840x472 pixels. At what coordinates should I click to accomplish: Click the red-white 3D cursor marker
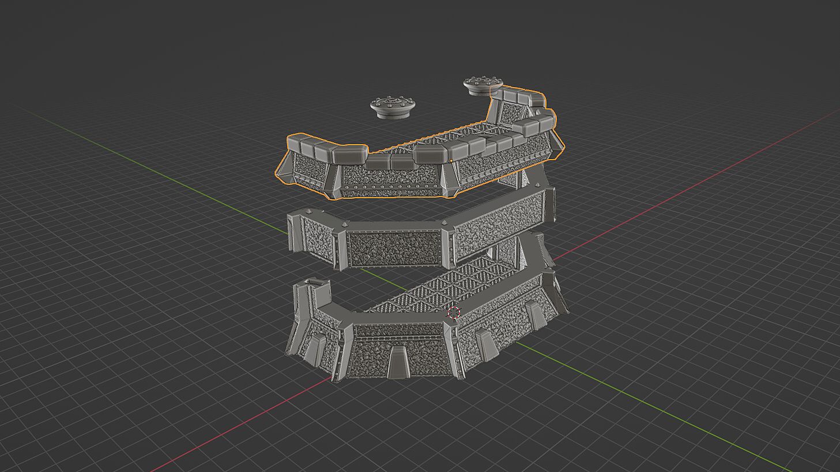[454, 313]
